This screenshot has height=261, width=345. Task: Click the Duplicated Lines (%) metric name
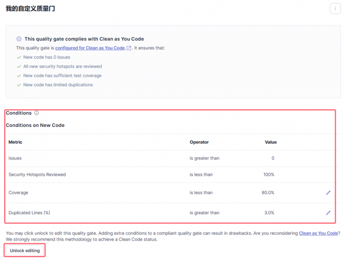[29, 213]
